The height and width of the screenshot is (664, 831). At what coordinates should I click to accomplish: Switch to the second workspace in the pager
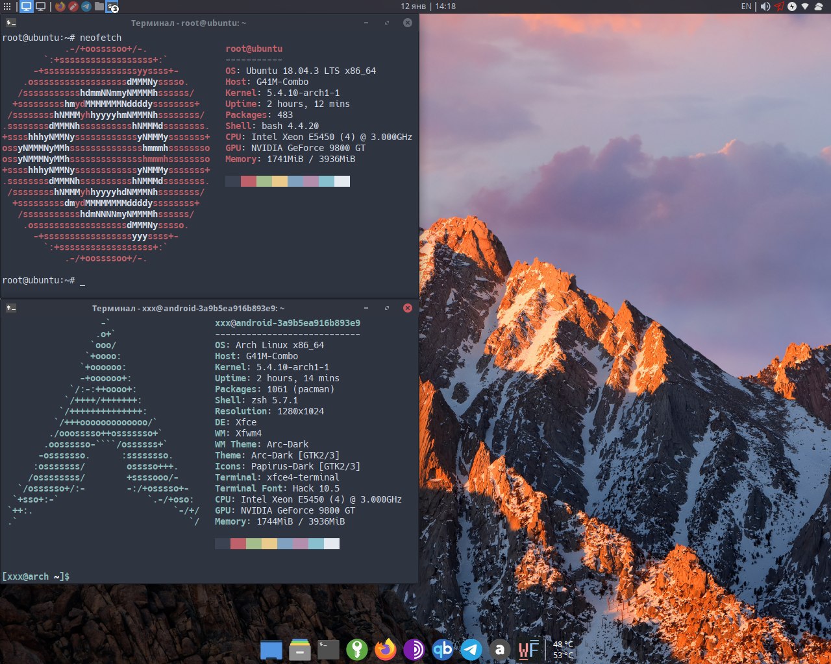pyautogui.click(x=40, y=6)
